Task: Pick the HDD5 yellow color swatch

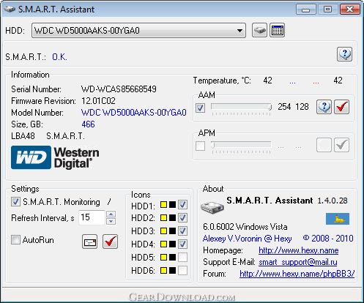Action: [163, 258]
